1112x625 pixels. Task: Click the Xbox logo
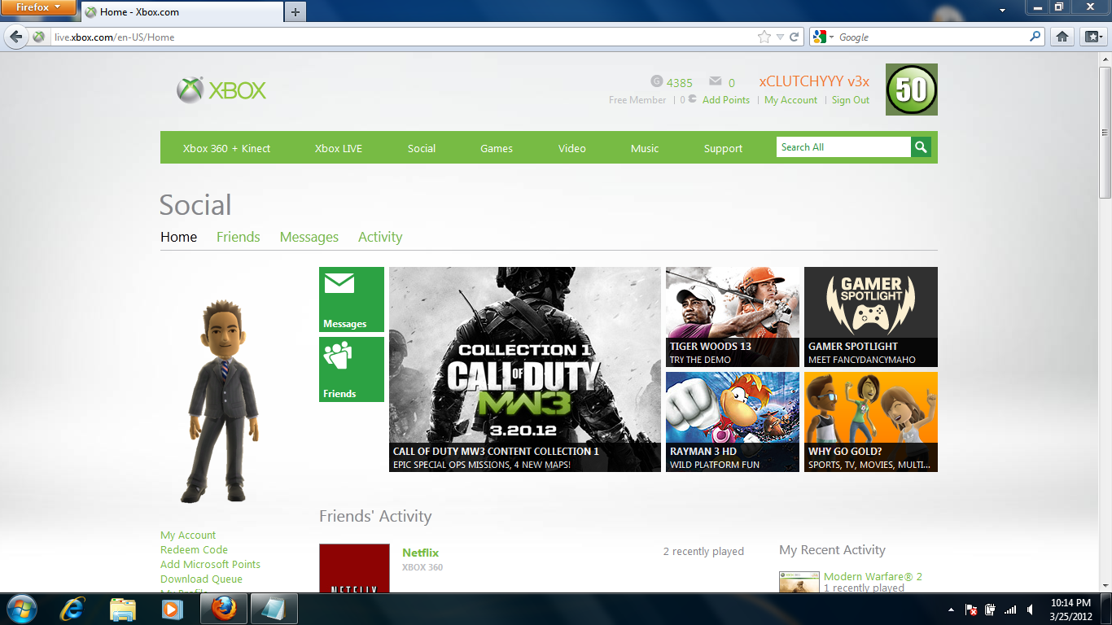[x=221, y=90]
